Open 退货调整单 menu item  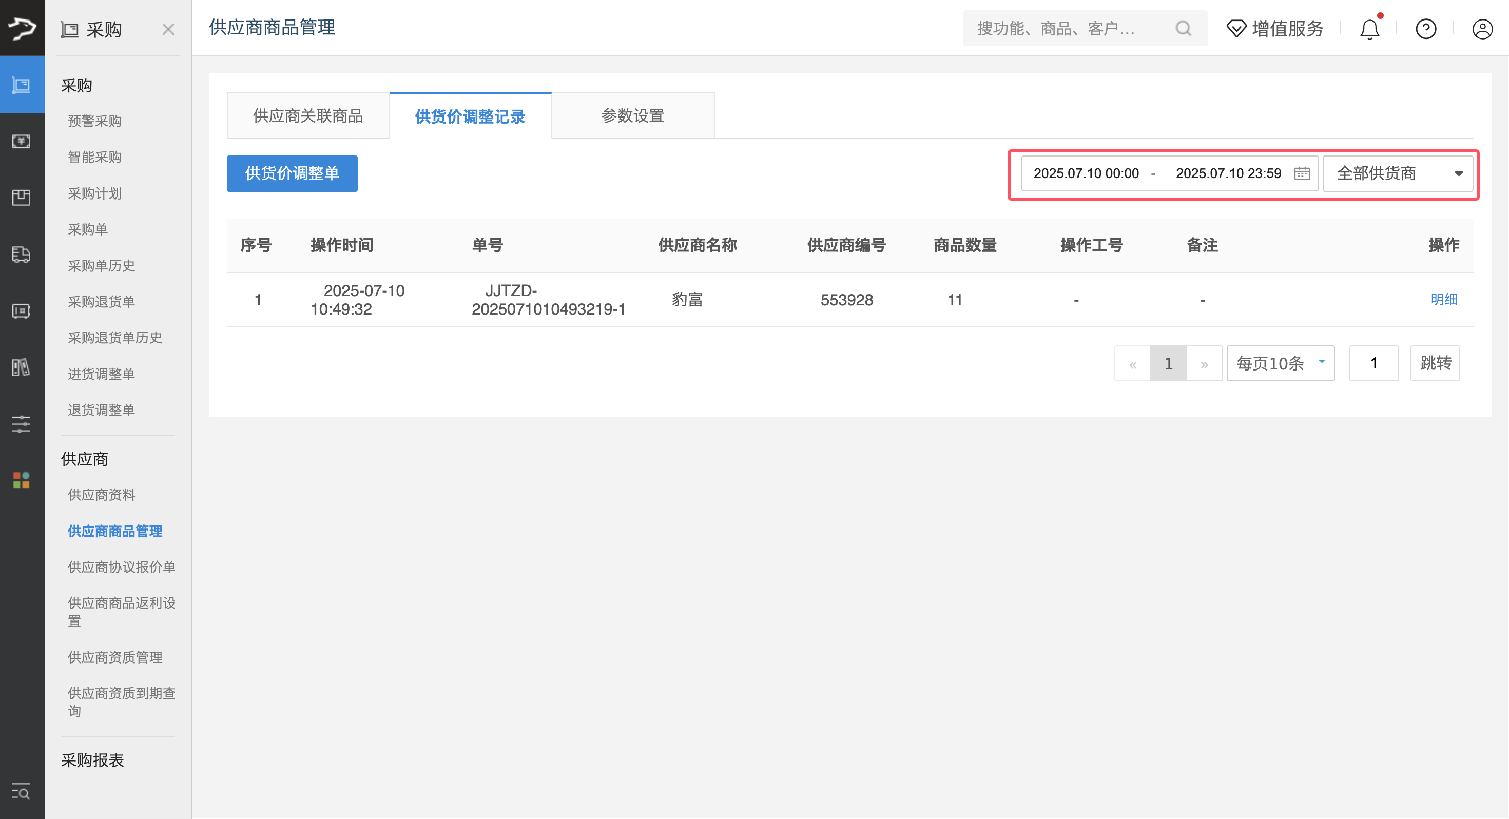click(x=101, y=410)
